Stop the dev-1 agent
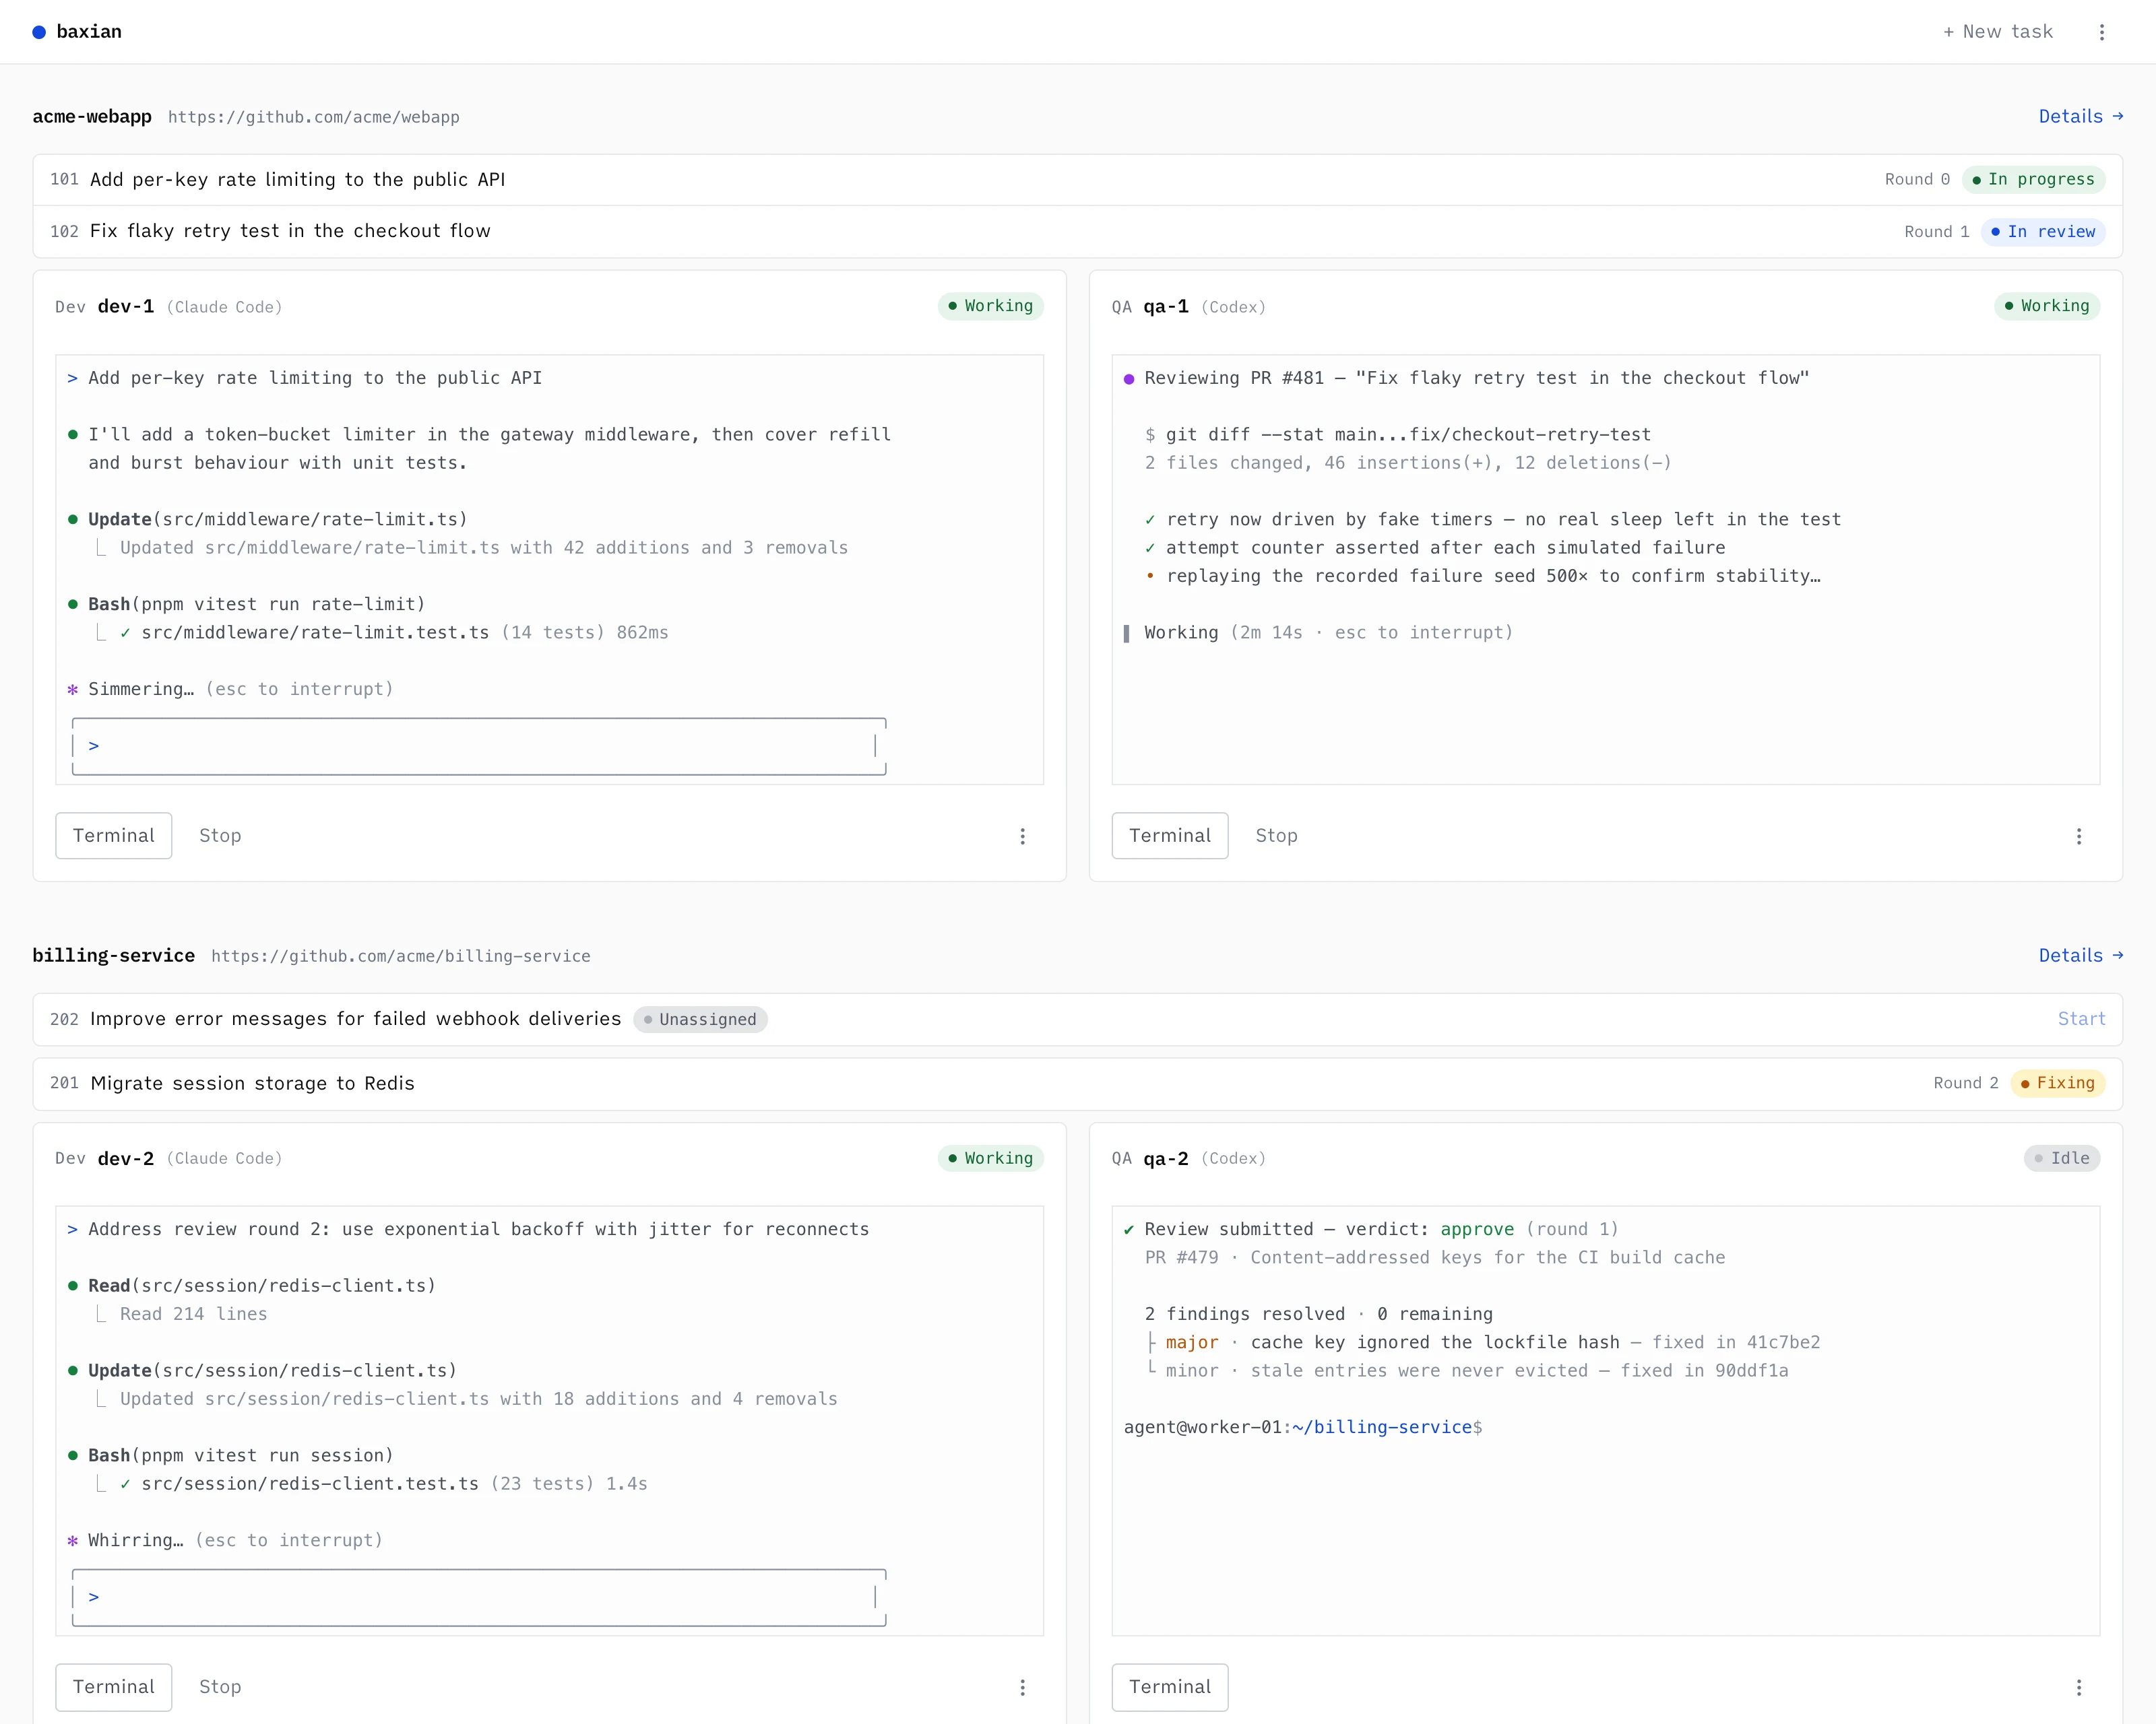This screenshot has width=2156, height=1724. pyautogui.click(x=220, y=836)
